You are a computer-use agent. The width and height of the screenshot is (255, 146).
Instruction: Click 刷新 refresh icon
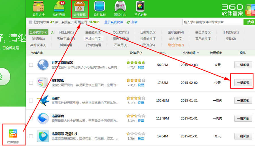128,22
